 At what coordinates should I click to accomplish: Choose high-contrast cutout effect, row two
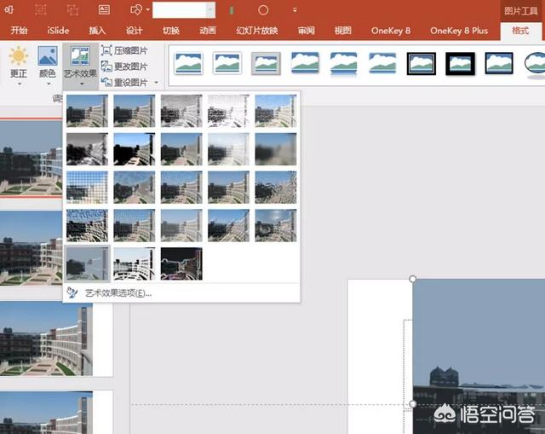coord(135,149)
